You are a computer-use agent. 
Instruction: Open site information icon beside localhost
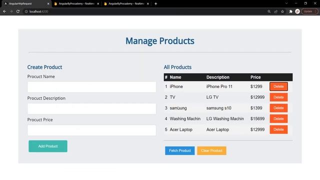26,11
